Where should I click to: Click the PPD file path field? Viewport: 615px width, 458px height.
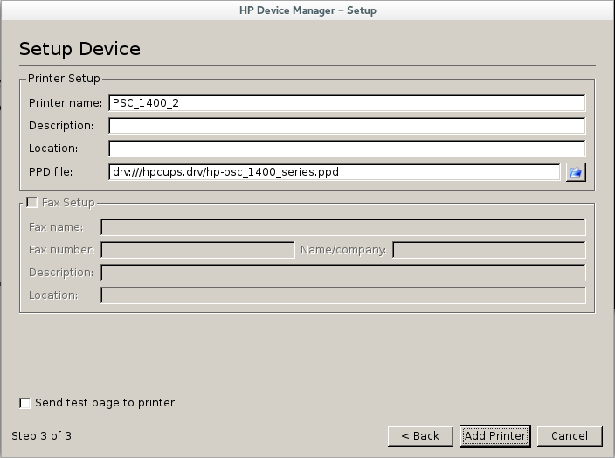point(335,172)
